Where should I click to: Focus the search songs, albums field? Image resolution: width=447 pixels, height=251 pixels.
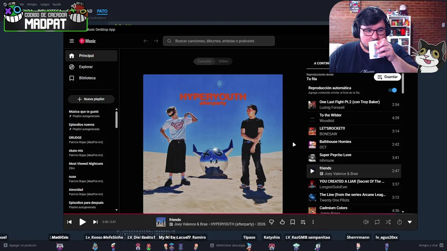pos(219,41)
